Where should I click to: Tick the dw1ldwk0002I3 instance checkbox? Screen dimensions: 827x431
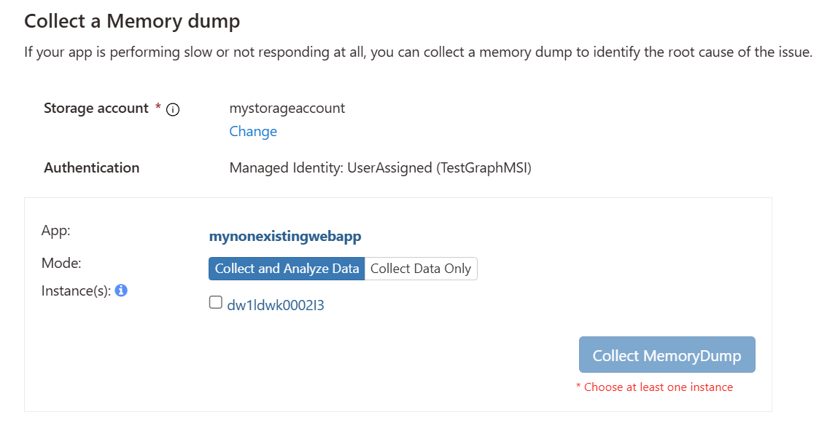point(216,303)
